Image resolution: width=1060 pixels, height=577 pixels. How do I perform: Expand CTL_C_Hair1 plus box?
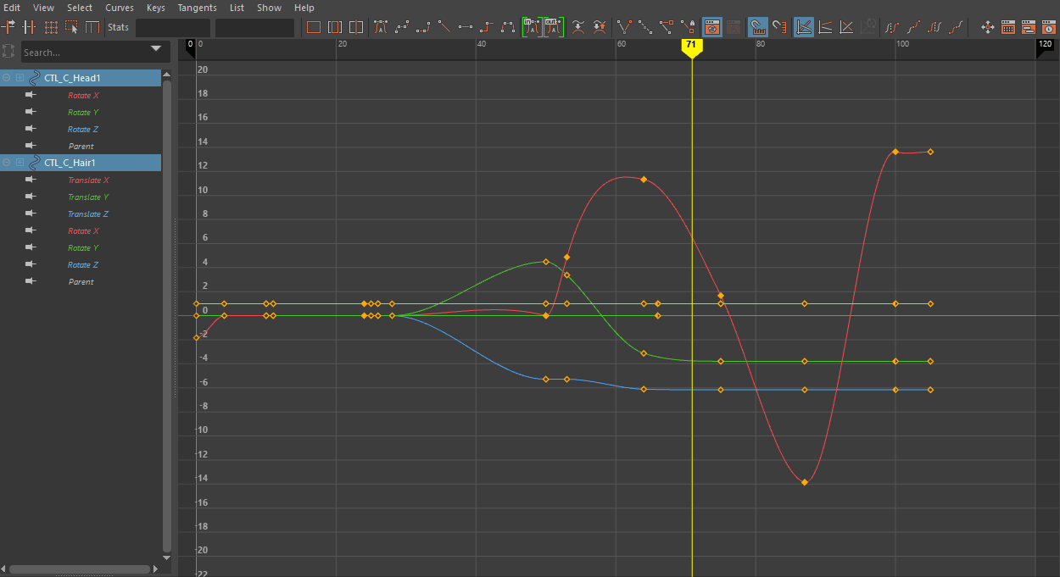(20, 163)
